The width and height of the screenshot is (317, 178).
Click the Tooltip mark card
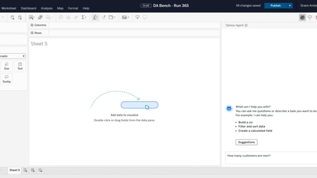coord(6,79)
